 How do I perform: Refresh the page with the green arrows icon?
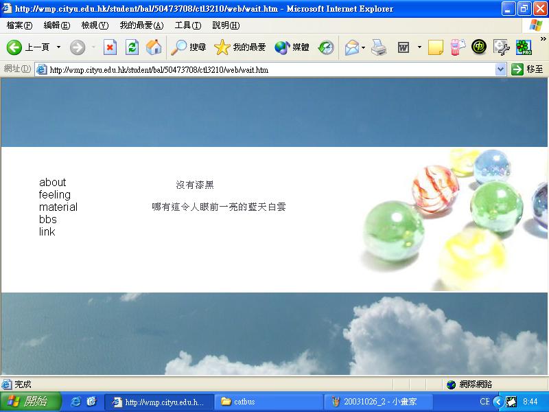132,47
